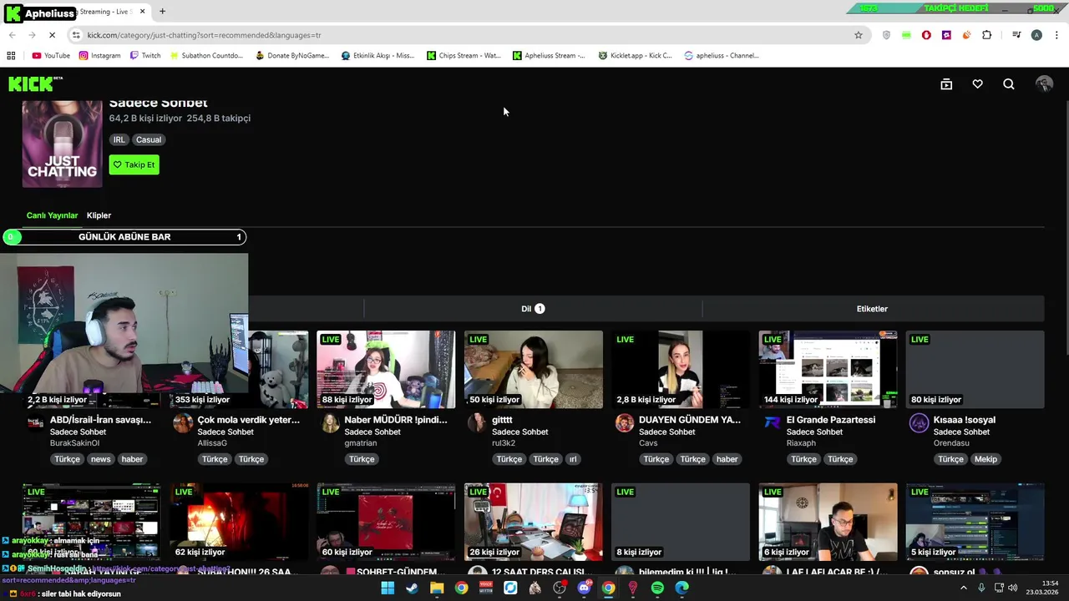
Task: Open the Cavs stream thumbnail
Action: (681, 370)
